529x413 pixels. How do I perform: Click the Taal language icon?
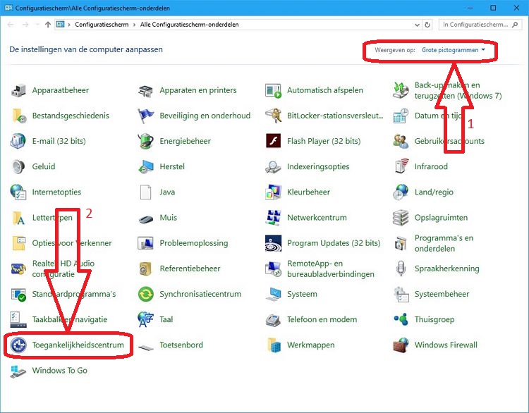146,319
